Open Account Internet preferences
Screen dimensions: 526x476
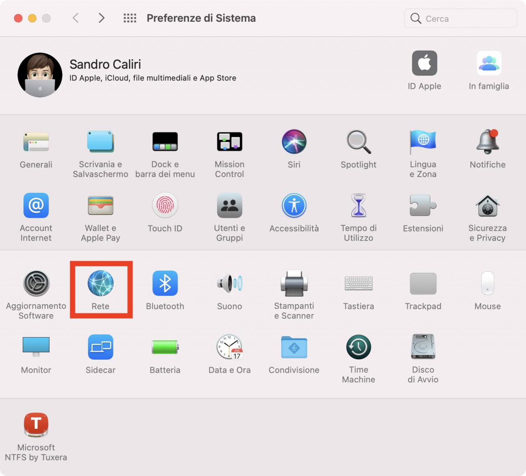tap(36, 206)
